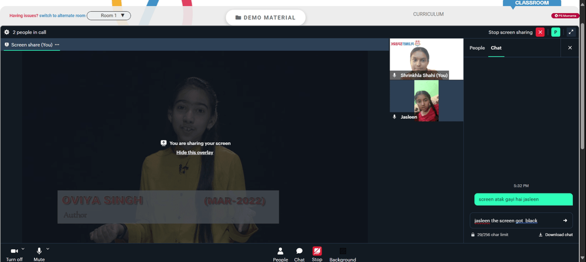This screenshot has width=586, height=262.
Task: Switch to the People tab
Action: pyautogui.click(x=477, y=48)
